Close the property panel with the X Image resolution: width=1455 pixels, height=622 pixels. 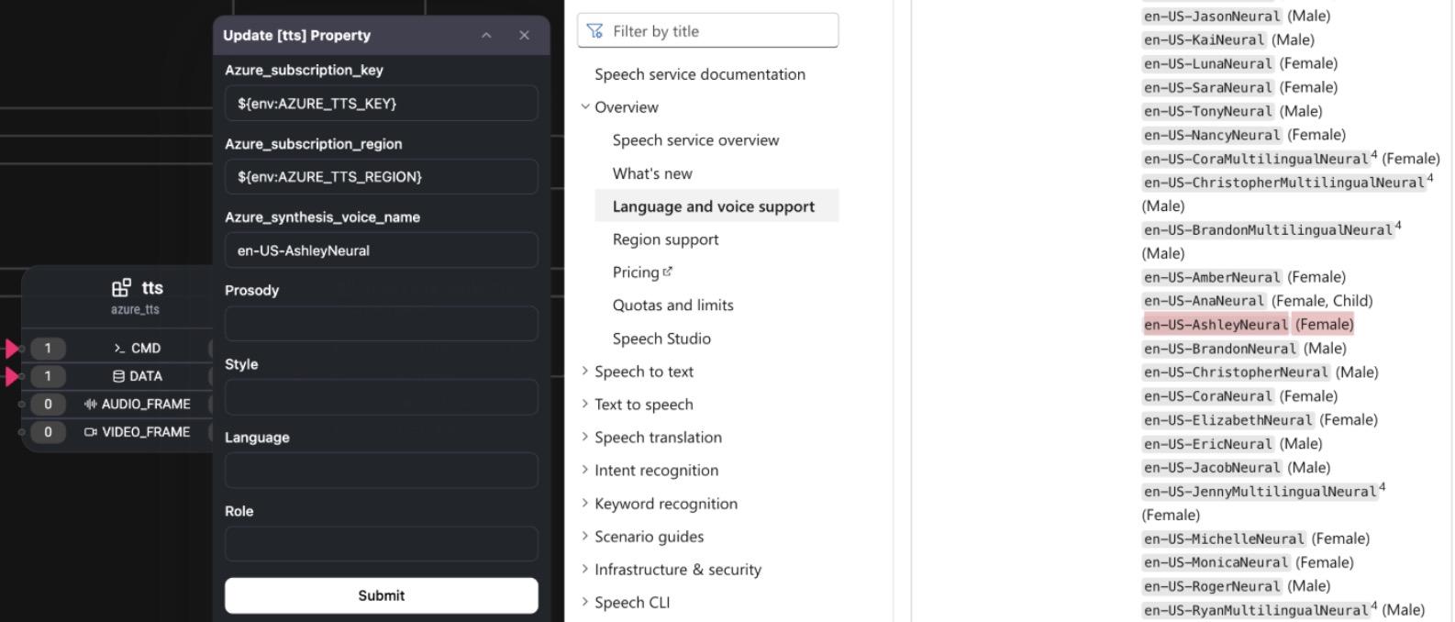[524, 35]
